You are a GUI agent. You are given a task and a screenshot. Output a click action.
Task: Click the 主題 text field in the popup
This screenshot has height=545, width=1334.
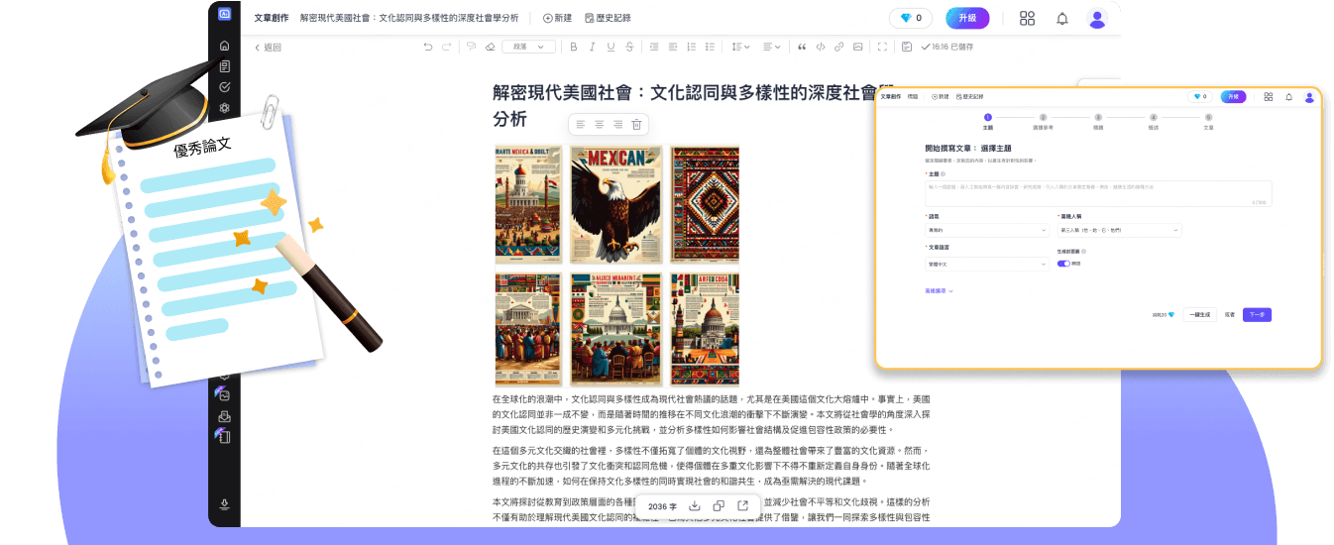pyautogui.click(x=1098, y=193)
